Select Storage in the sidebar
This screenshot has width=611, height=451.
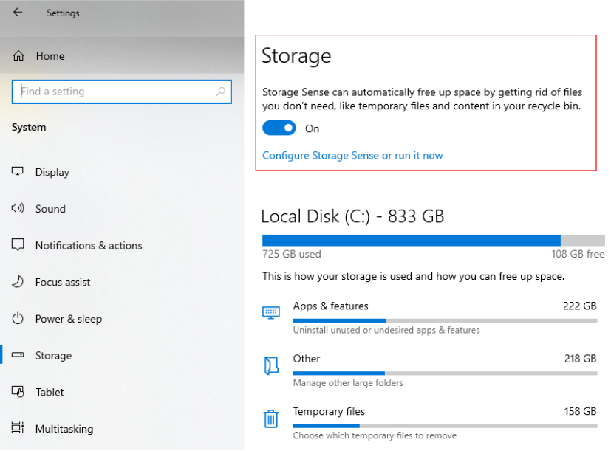(x=53, y=356)
